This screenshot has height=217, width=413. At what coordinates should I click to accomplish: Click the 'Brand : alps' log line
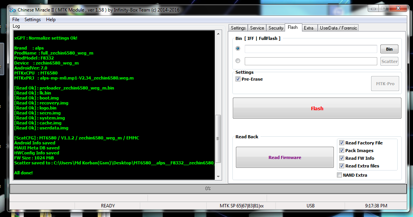29,48
